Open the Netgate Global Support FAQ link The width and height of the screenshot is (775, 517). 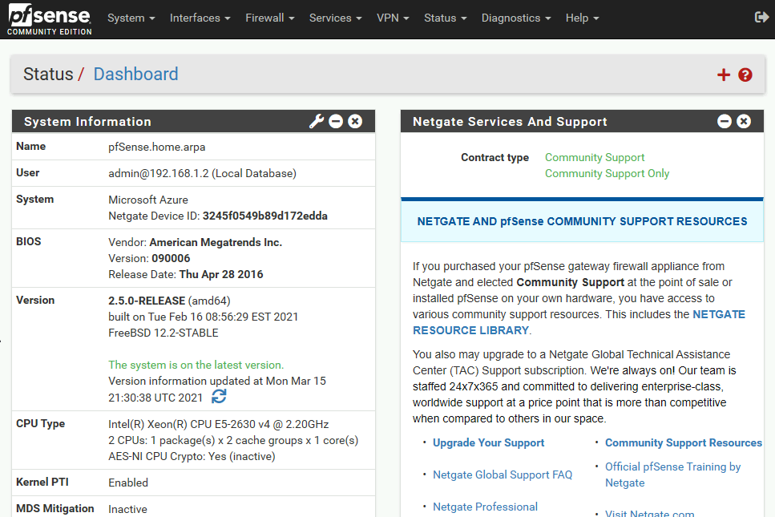503,475
